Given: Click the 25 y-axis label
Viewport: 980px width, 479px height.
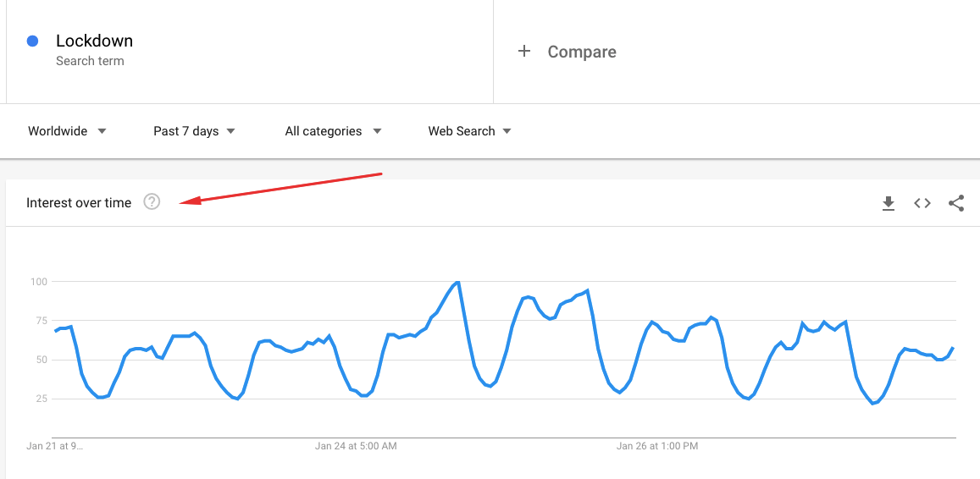Looking at the screenshot, I should tap(41, 399).
